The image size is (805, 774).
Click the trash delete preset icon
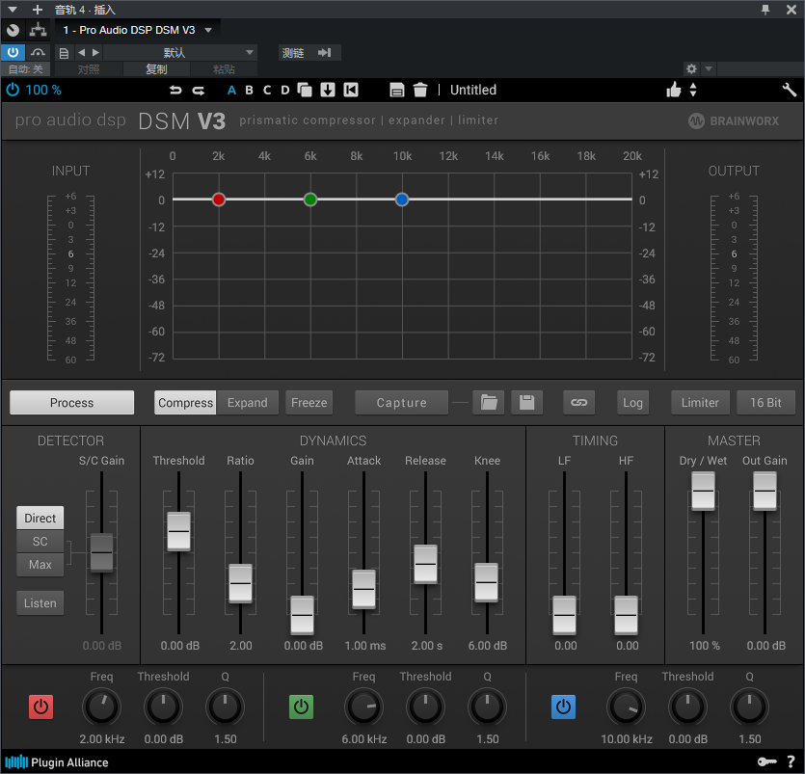tap(420, 90)
